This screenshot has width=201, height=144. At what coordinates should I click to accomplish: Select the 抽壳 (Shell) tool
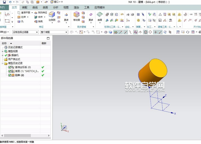point(38,21)
